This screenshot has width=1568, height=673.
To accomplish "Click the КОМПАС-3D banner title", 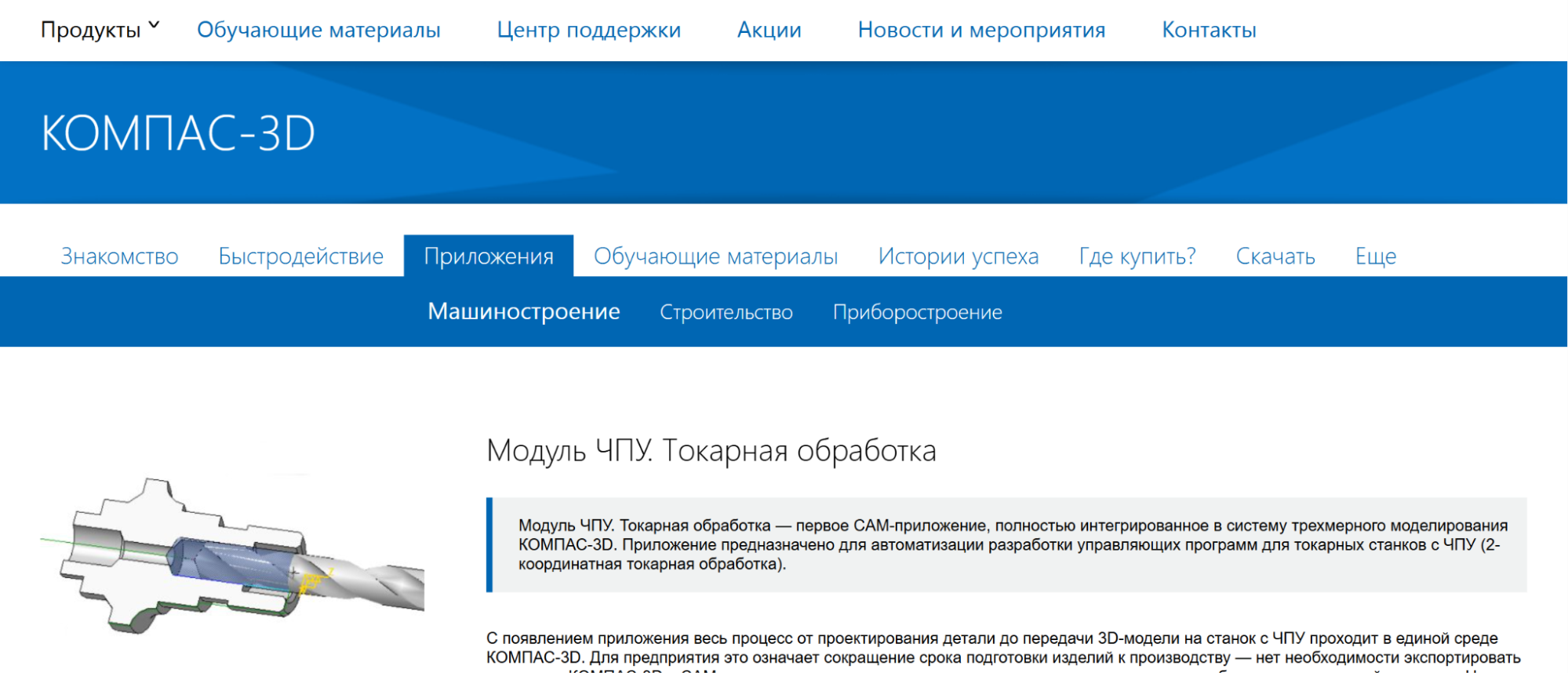I will coord(178,133).
